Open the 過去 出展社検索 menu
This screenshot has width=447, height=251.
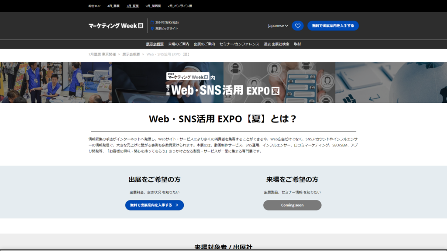276,44
